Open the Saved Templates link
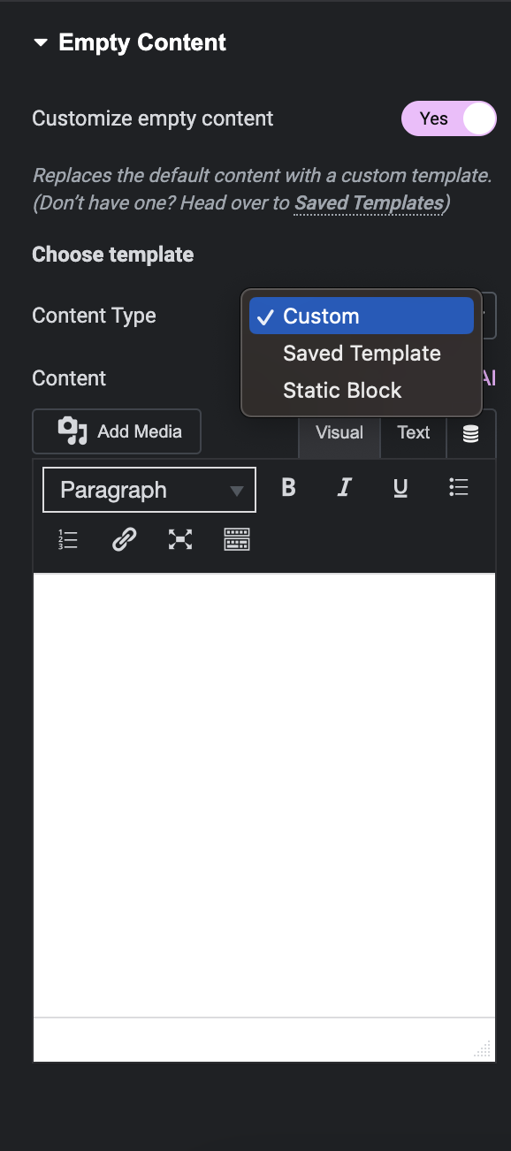The height and width of the screenshot is (1151, 511). [x=369, y=203]
